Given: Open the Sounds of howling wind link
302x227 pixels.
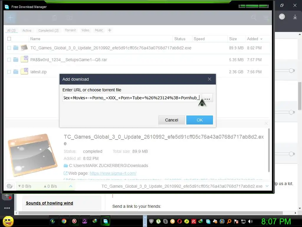Looking at the screenshot, I should click(50, 203).
